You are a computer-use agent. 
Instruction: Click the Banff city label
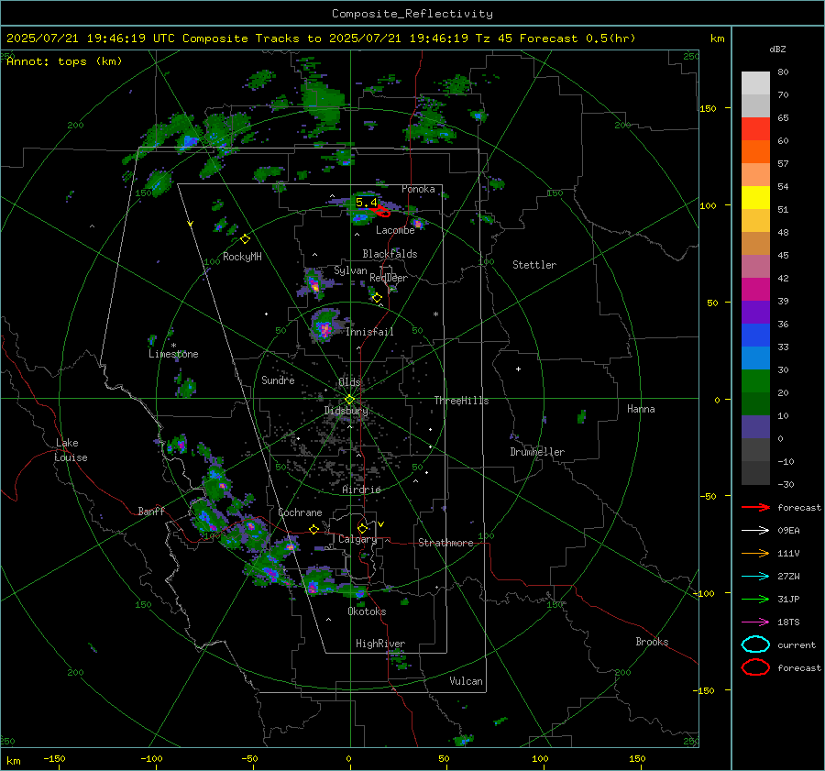(151, 512)
